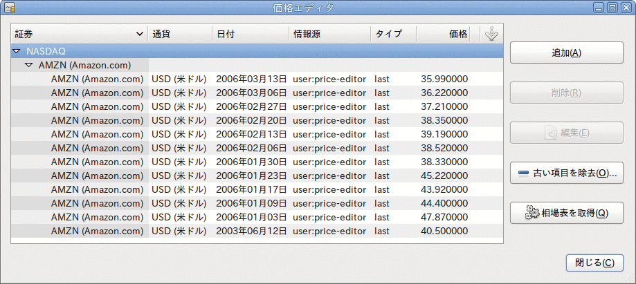This screenshot has height=284, width=636.
Task: Collapse the NASDAQ tree node
Action: (17, 51)
